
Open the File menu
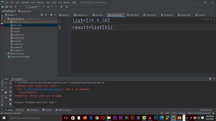coord(7,2)
